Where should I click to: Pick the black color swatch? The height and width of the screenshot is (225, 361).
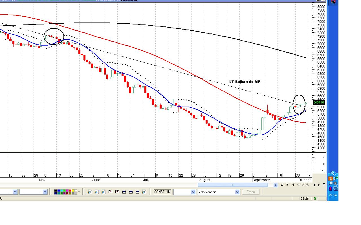(56, 191)
